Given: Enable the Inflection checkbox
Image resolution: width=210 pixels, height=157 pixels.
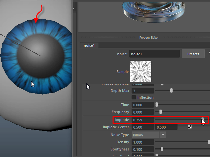Looking at the screenshot, I should [x=134, y=97].
